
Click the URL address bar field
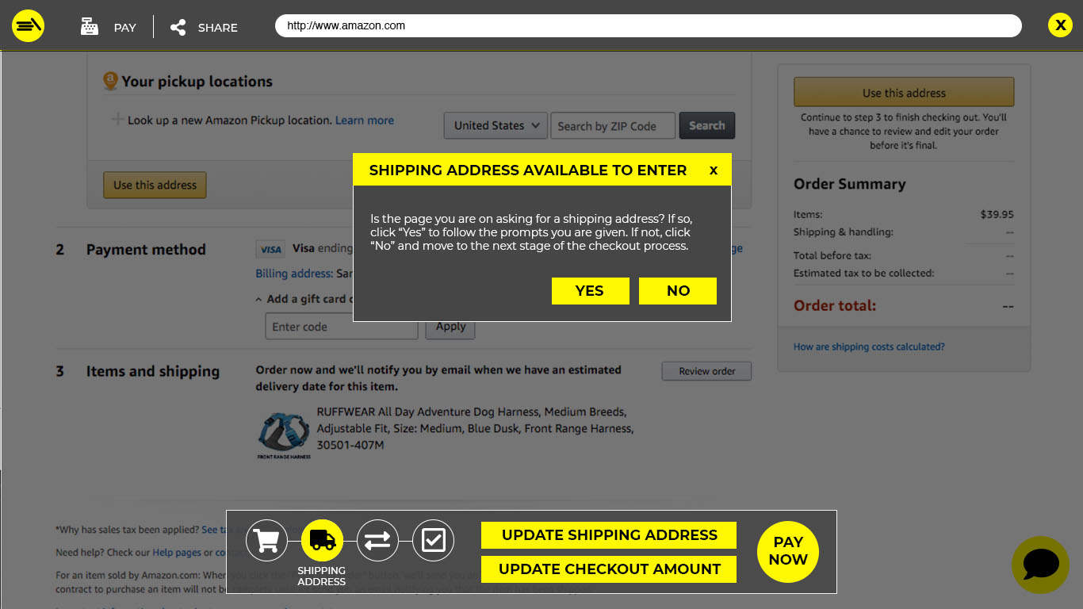pos(647,25)
